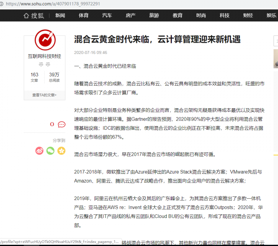This screenshot has width=278, height=246.
Task: Open the 房产 channel
Action: (x=130, y=15)
